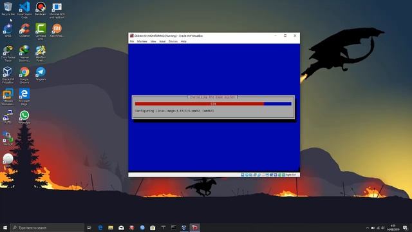Select the Microsoft Edge desktop shortcut
The image size is (412, 232).
[24, 97]
